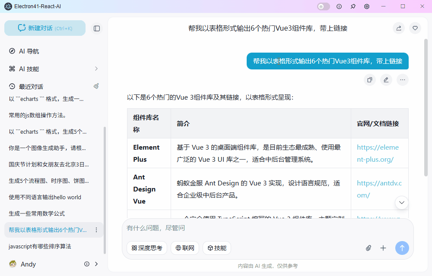Open the settings gear in title bar
Screen dimensions: 432x276
(367, 6)
